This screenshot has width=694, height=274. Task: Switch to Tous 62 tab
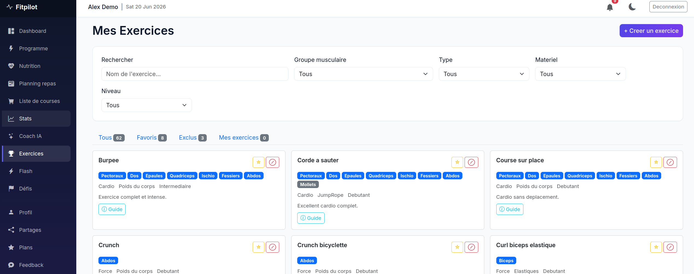tap(112, 138)
